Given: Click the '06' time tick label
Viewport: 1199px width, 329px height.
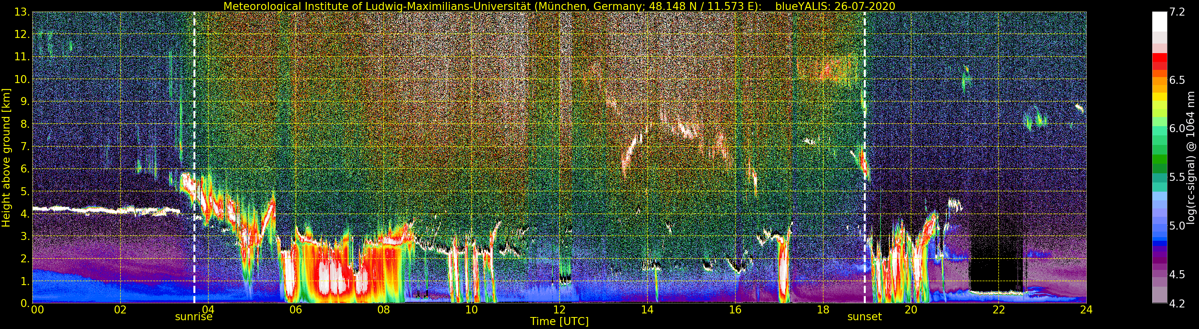Looking at the screenshot, I should [296, 310].
